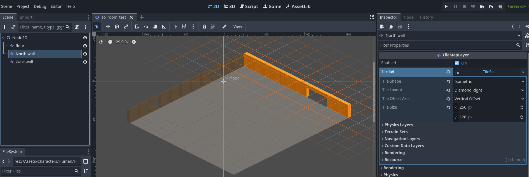Switch to the Script workspace
The image size is (529, 177).
pos(249,6)
